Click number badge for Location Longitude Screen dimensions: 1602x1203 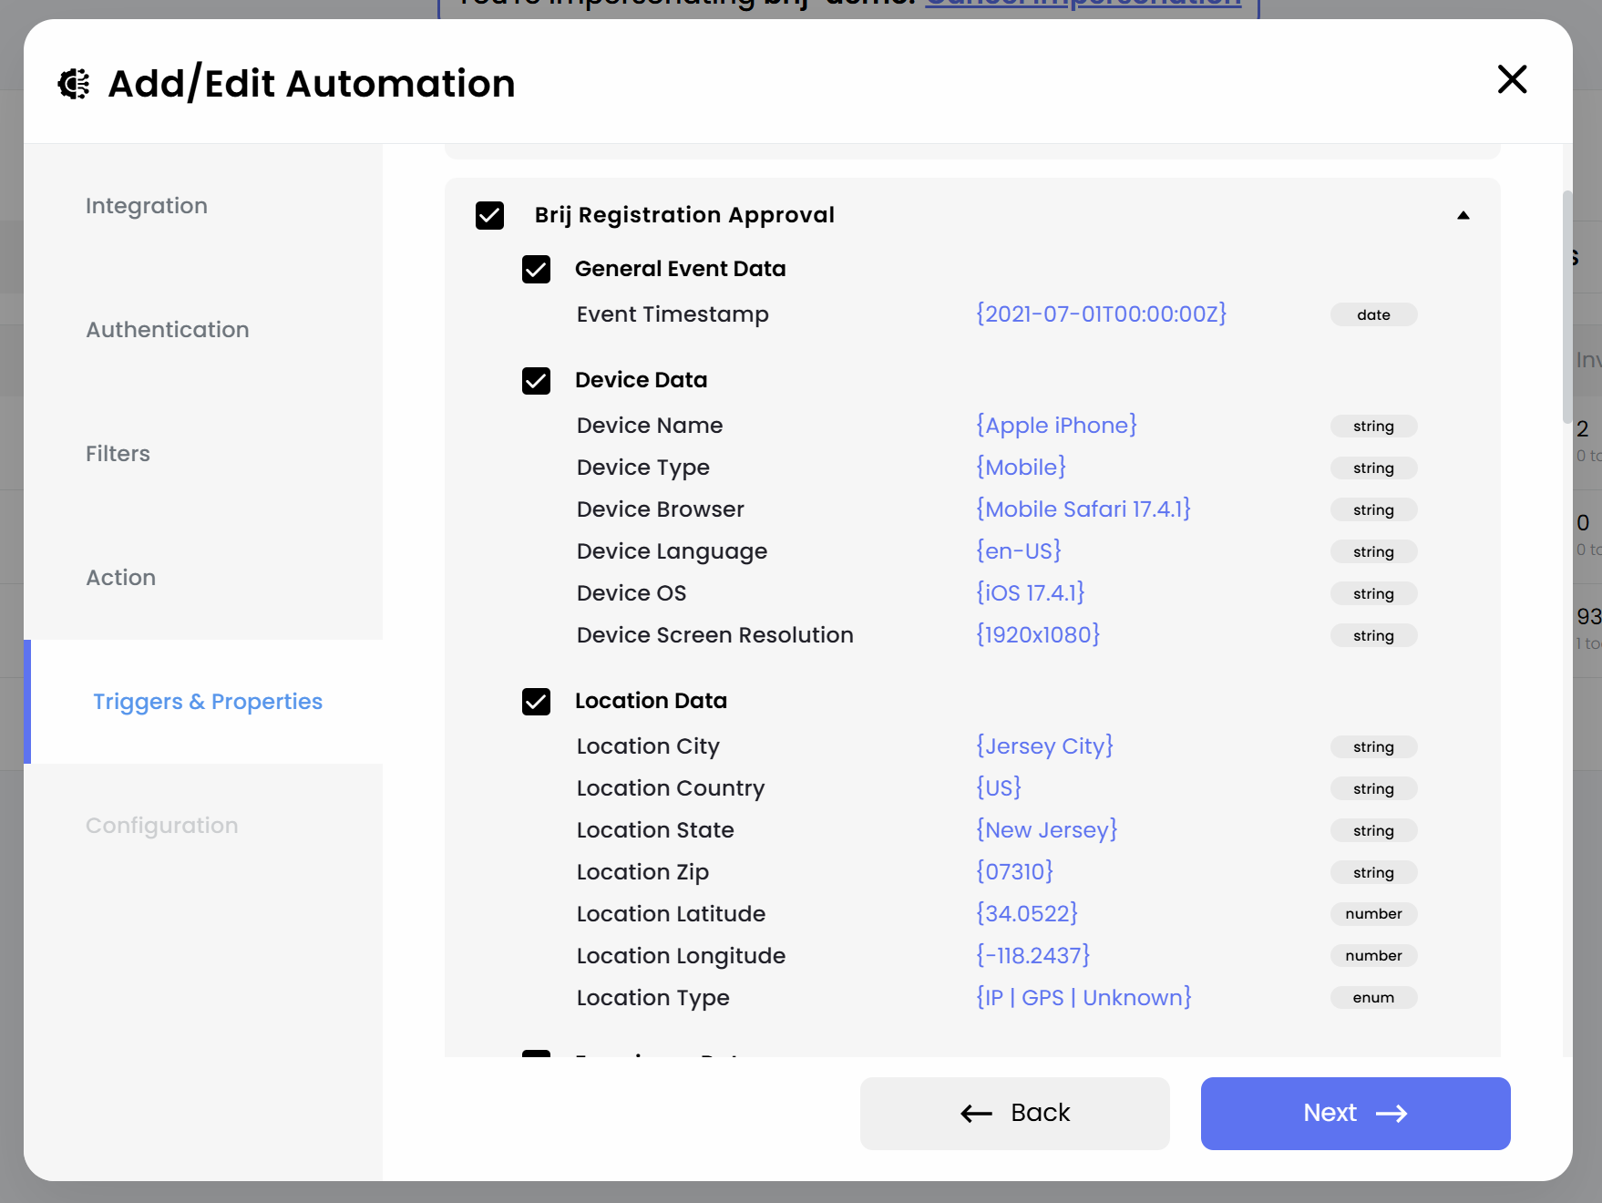click(x=1373, y=956)
